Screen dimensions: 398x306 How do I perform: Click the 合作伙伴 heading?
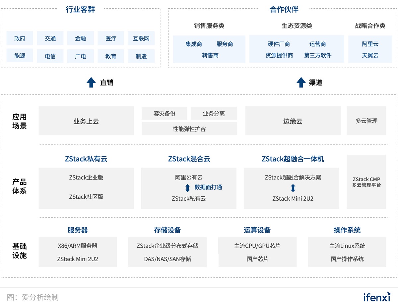click(284, 9)
